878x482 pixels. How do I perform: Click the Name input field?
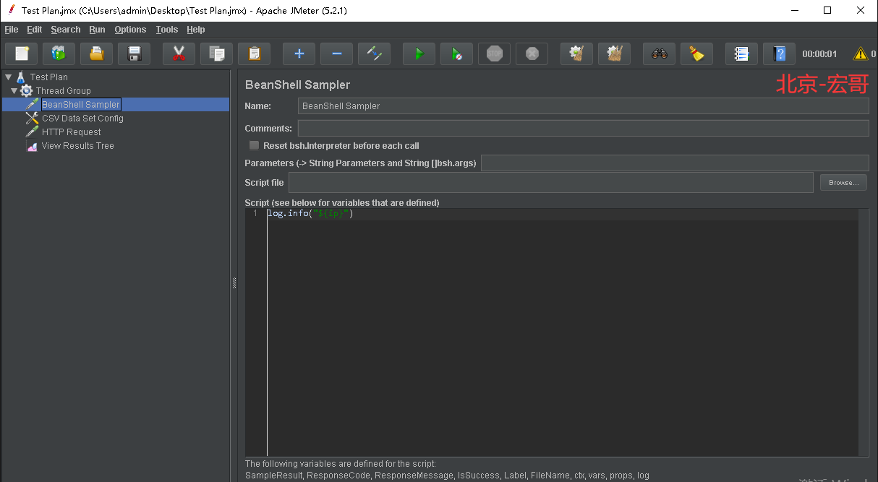click(583, 106)
